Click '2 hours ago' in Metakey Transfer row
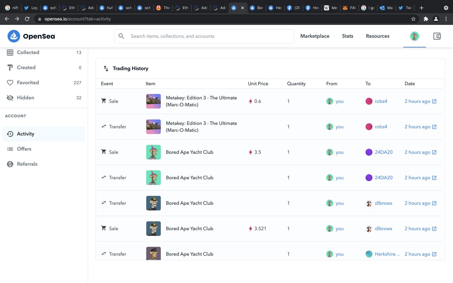Screen dimensions: 453x283 pyautogui.click(x=417, y=127)
